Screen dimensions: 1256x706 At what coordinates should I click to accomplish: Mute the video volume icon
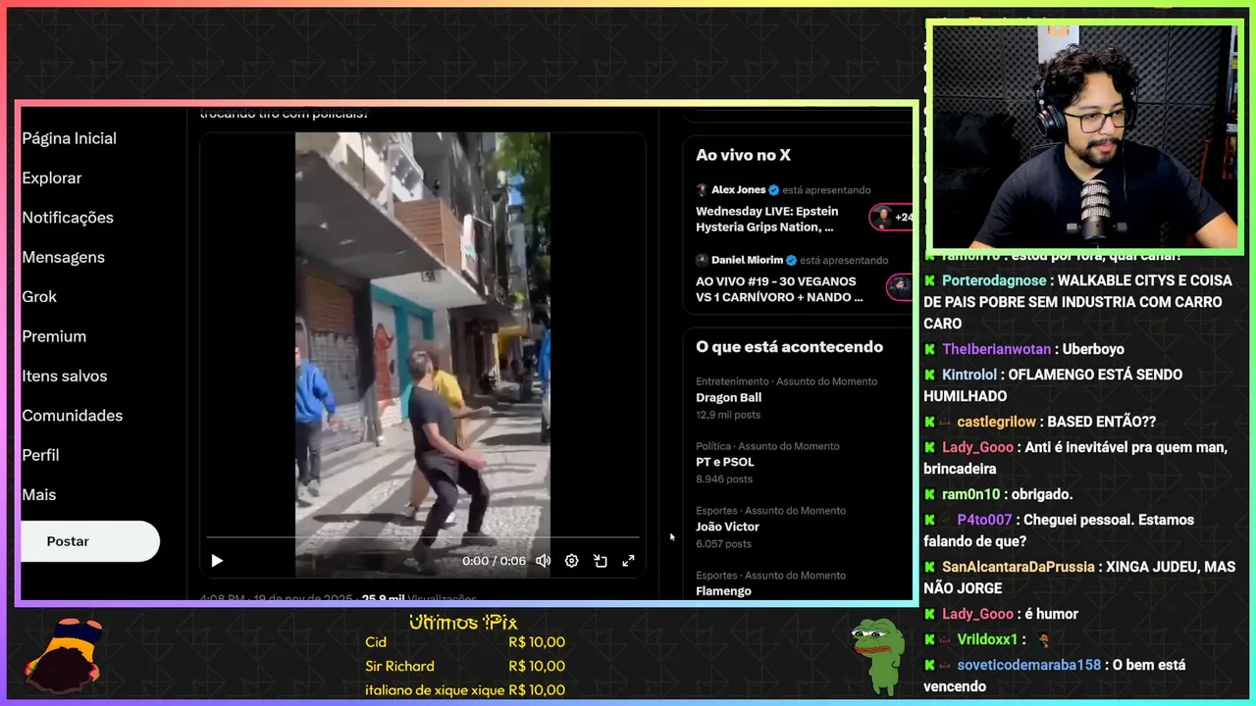point(543,561)
